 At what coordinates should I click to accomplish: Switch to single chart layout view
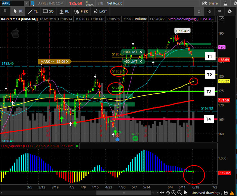click(199, 11)
